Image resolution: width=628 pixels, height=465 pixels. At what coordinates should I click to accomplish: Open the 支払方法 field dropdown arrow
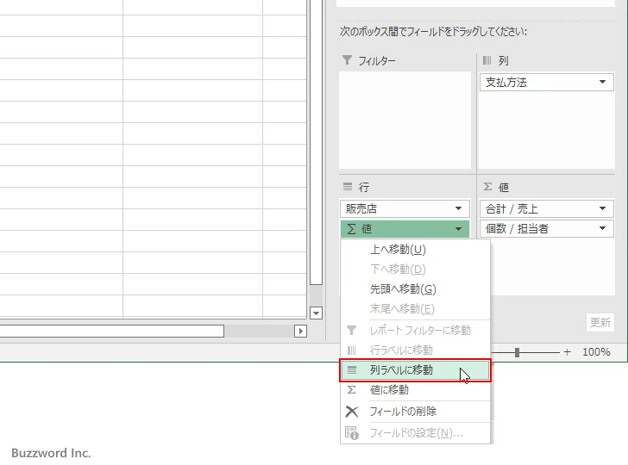[x=602, y=82]
